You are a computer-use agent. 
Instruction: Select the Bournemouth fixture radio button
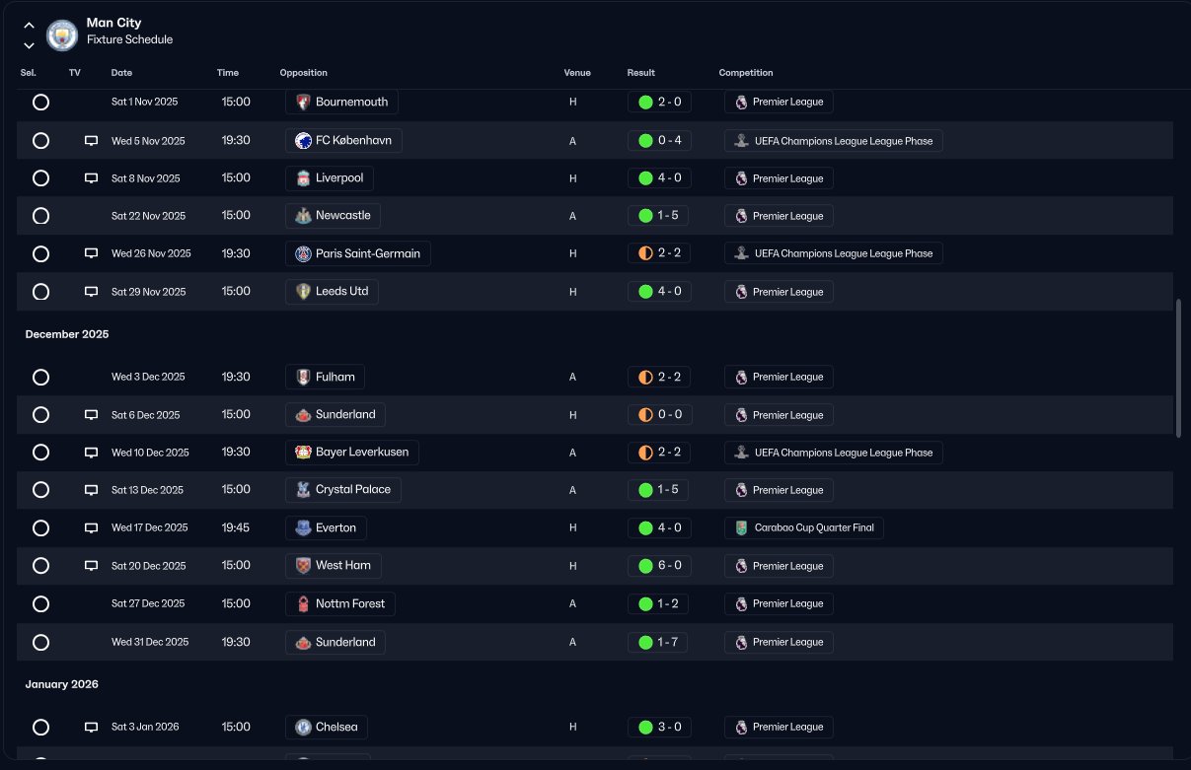[40, 102]
